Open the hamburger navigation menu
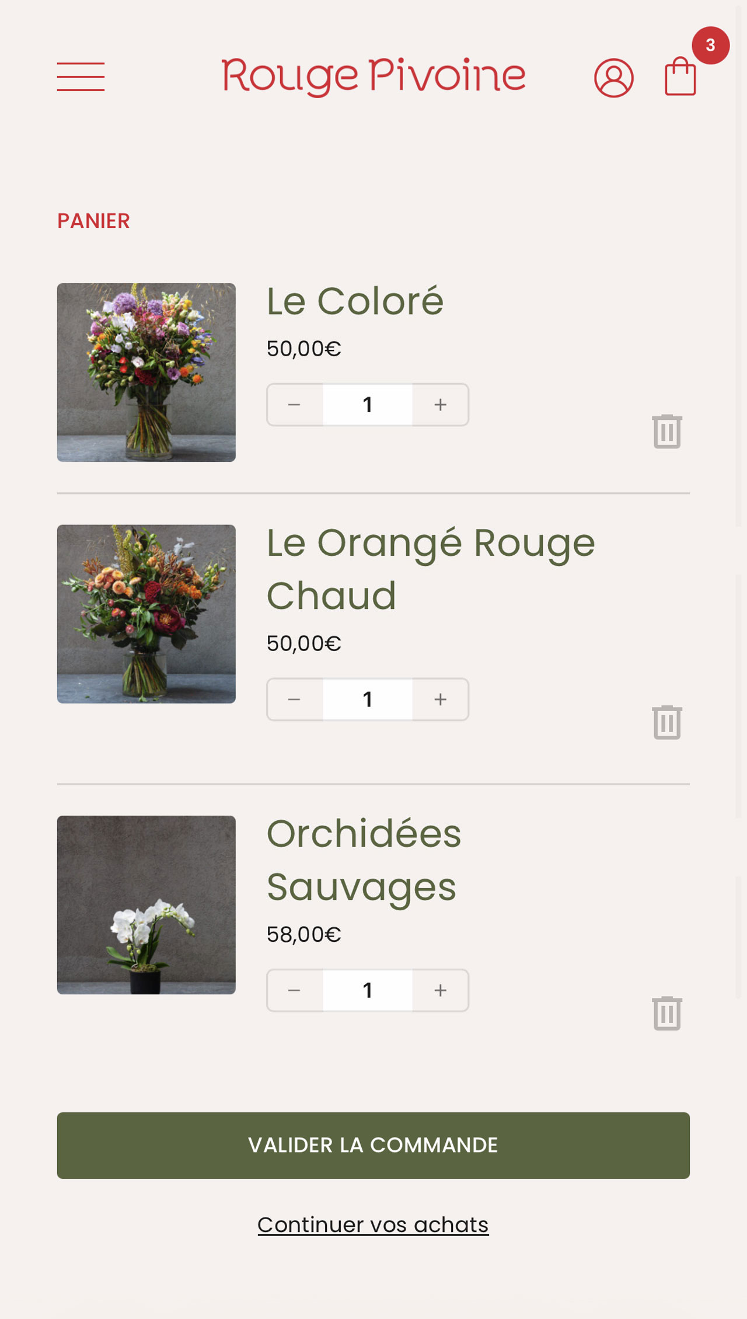 tap(81, 76)
